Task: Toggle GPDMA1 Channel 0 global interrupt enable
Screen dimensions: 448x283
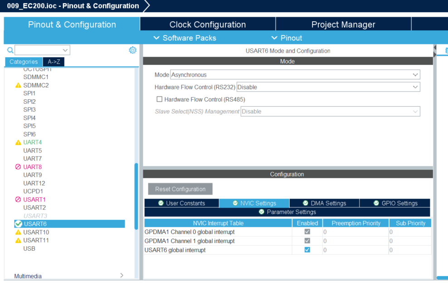Action: (x=307, y=231)
